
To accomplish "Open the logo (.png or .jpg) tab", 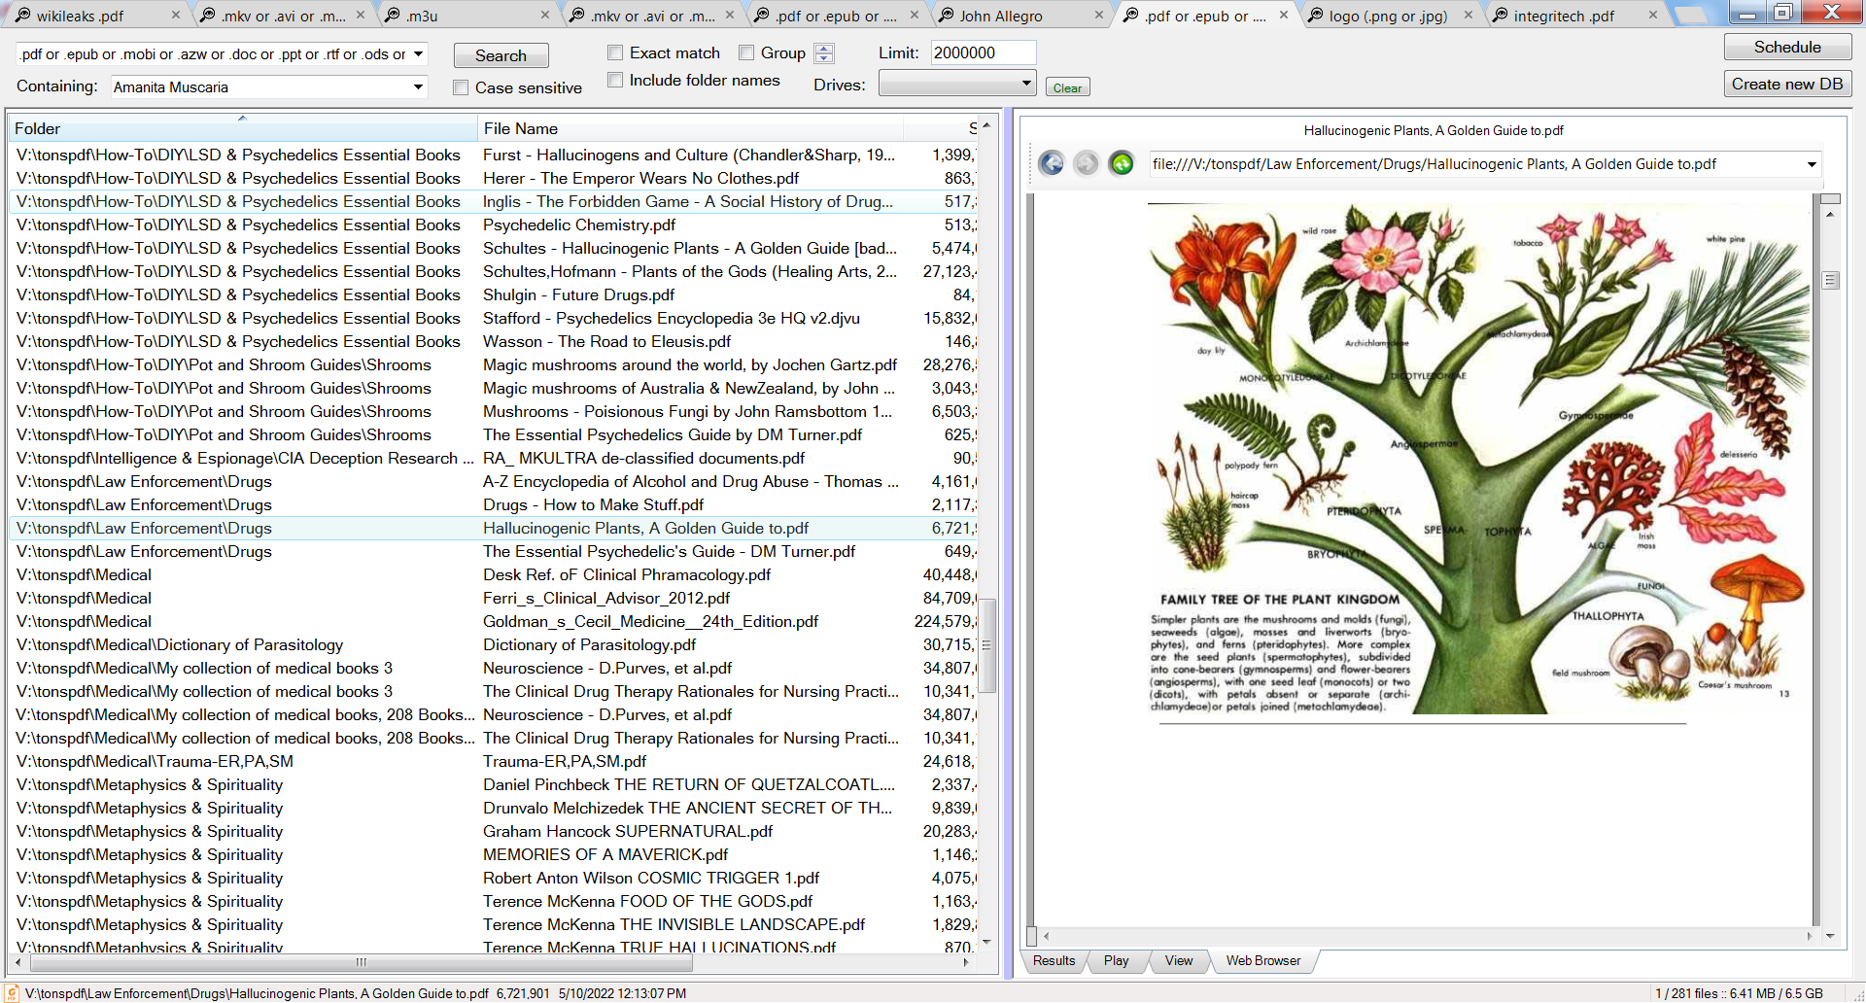I will pyautogui.click(x=1390, y=15).
